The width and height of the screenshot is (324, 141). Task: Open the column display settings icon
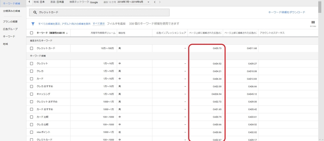point(313,23)
